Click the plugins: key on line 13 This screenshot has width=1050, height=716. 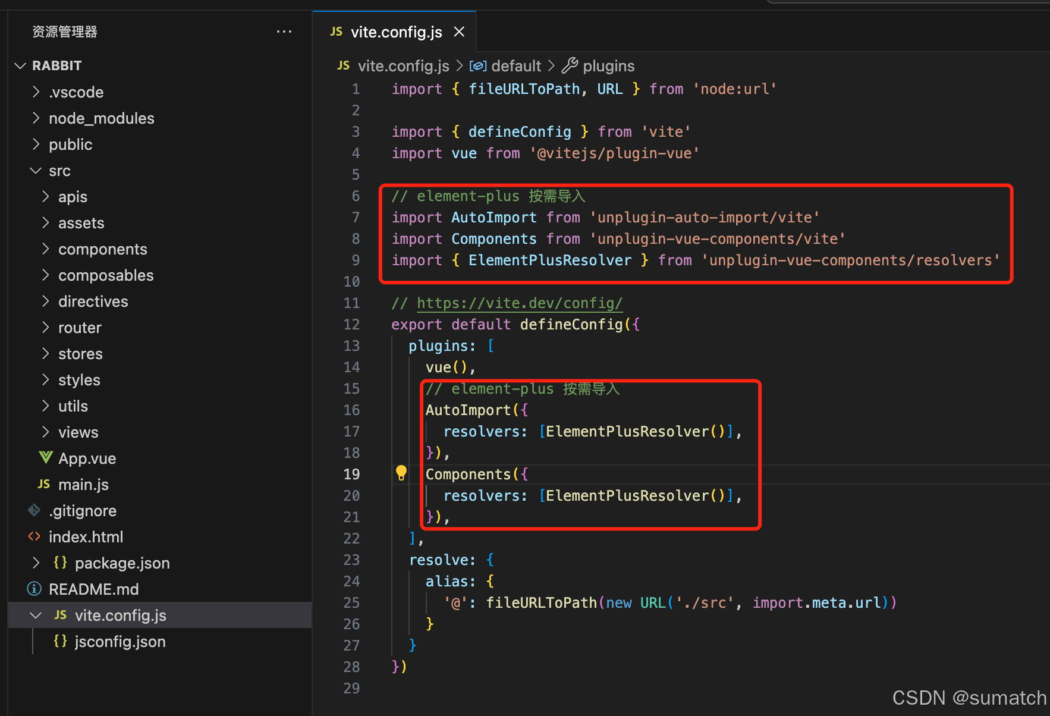click(x=442, y=346)
